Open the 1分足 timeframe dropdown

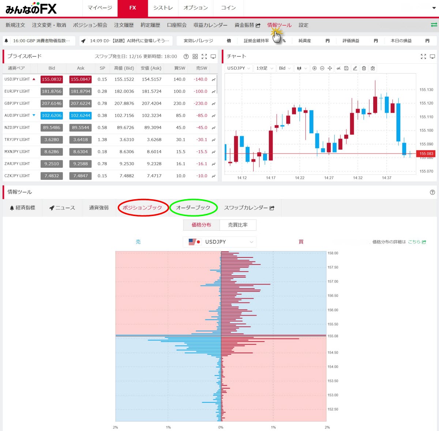point(264,68)
